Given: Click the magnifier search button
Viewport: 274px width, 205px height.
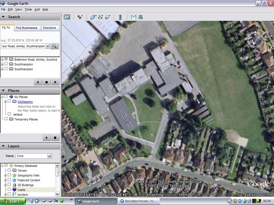Looking at the screenshot, I should (x=55, y=46).
